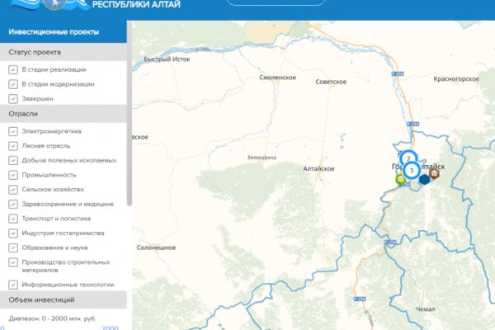Image resolution: width=495 pixels, height=330 pixels.
Task: Click the outlined field in the header
Action: (x=276, y=2)
